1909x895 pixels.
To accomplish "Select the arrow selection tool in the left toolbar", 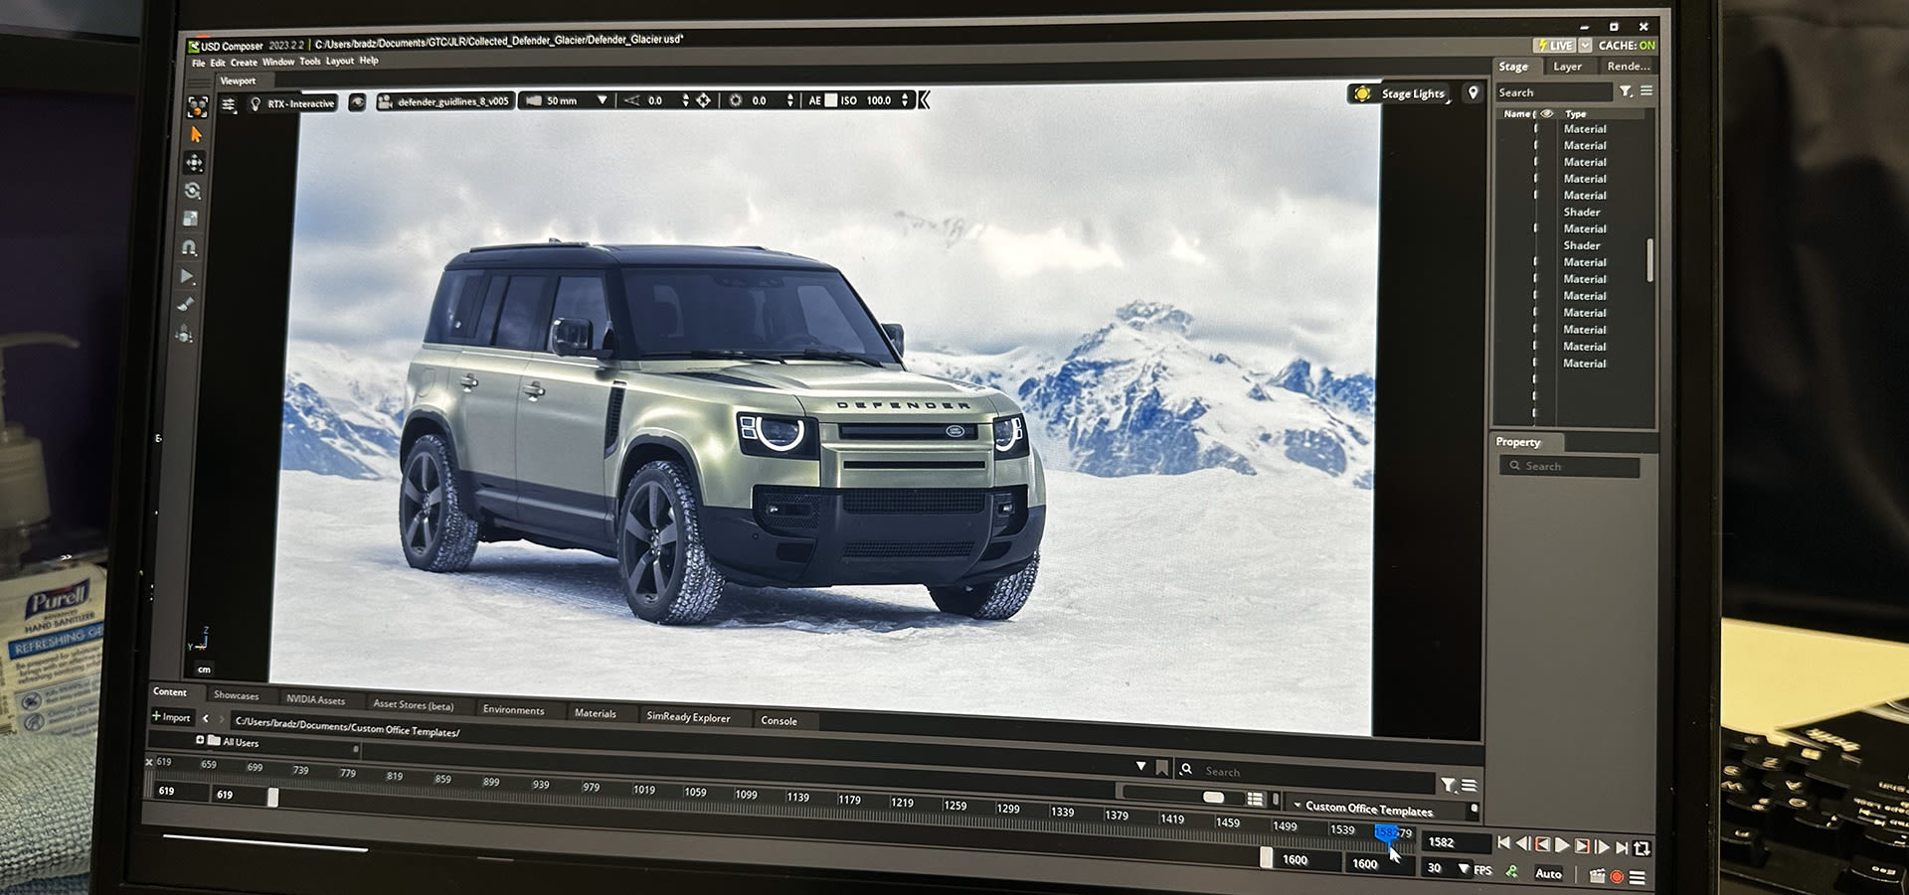I will pos(197,136).
